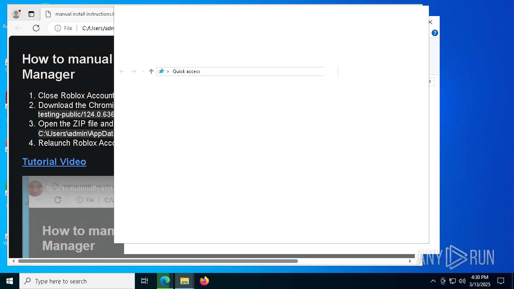Open the Edge profile avatar icon
The image size is (514, 289).
click(16, 14)
